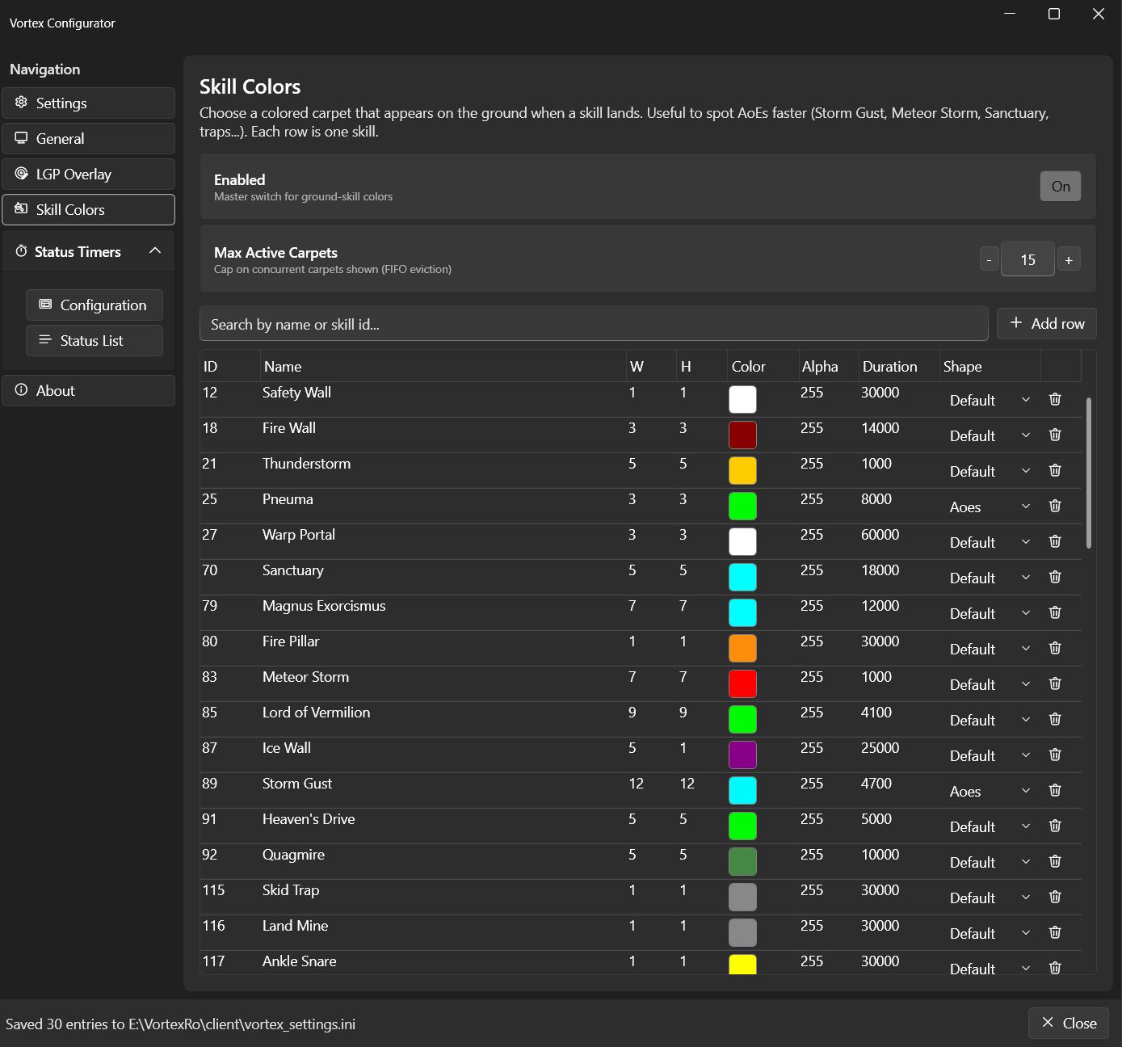This screenshot has height=1047, width=1122.
Task: Open Shape dropdown for Storm Gust
Action: (990, 791)
